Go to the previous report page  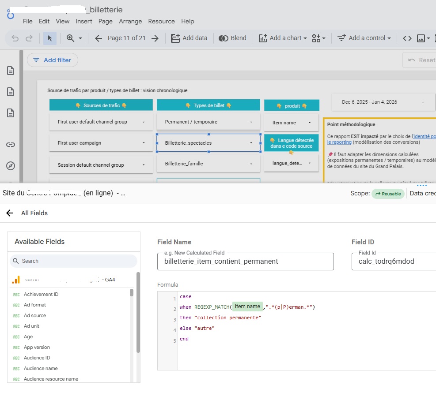click(x=99, y=38)
